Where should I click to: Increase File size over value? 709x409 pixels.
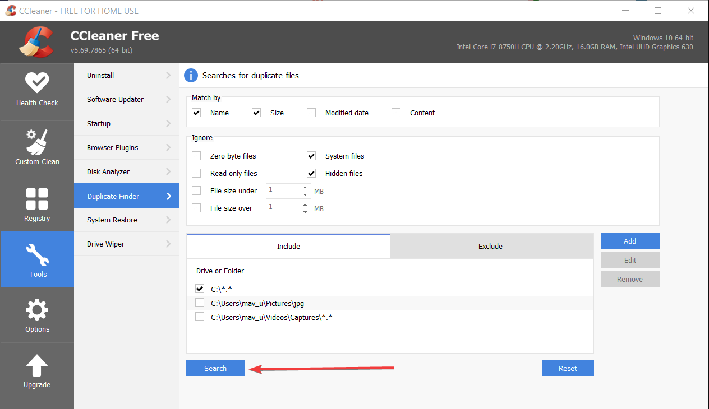(305, 204)
